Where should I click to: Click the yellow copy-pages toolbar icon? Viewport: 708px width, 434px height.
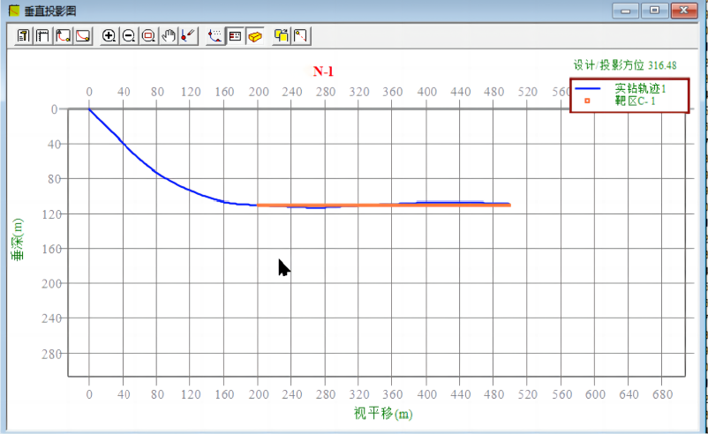(x=282, y=36)
